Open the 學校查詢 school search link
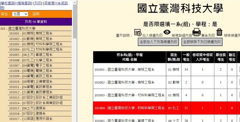The image size is (240, 122). pyautogui.click(x=8, y=3)
